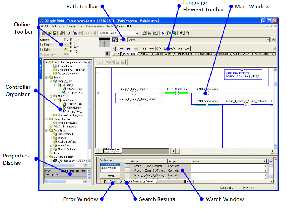This screenshot has height=212, width=287.
Task: Click the Zoom In magnifier icon
Action: coord(182,33)
